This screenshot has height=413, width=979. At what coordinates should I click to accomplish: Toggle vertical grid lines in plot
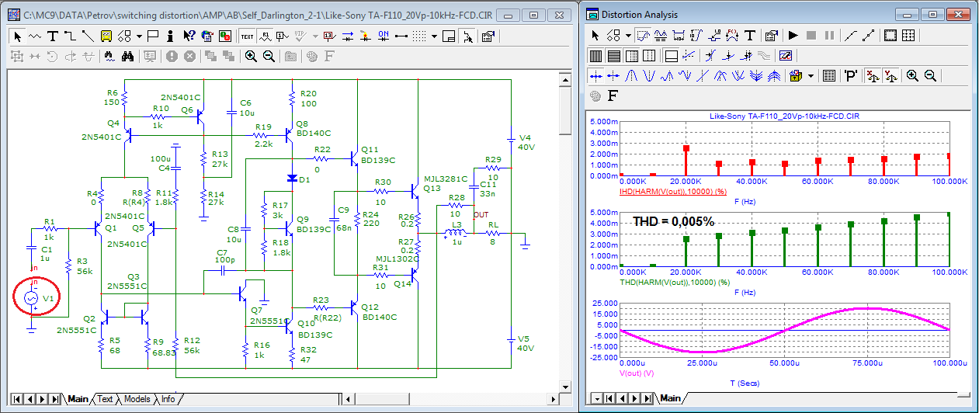[x=596, y=56]
